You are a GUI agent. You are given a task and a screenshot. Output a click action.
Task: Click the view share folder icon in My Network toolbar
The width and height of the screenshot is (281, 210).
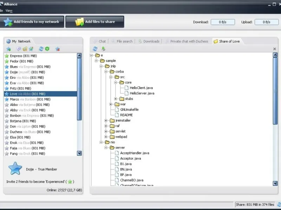[25, 49]
